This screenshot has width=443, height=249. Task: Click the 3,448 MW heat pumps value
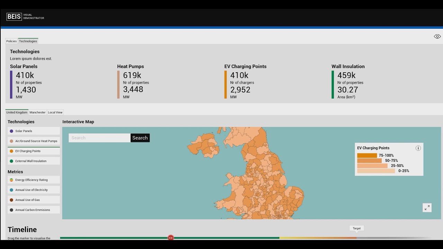[133, 89]
